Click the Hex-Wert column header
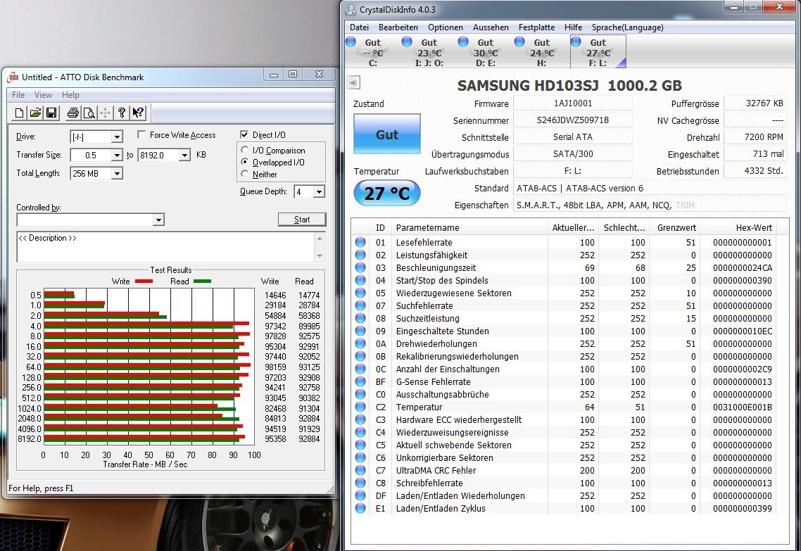Viewport: 801px width, 551px height. coord(738,227)
